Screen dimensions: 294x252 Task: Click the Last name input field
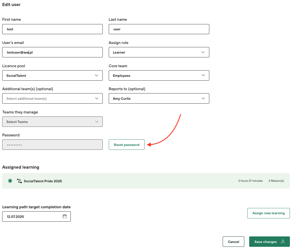click(x=159, y=29)
